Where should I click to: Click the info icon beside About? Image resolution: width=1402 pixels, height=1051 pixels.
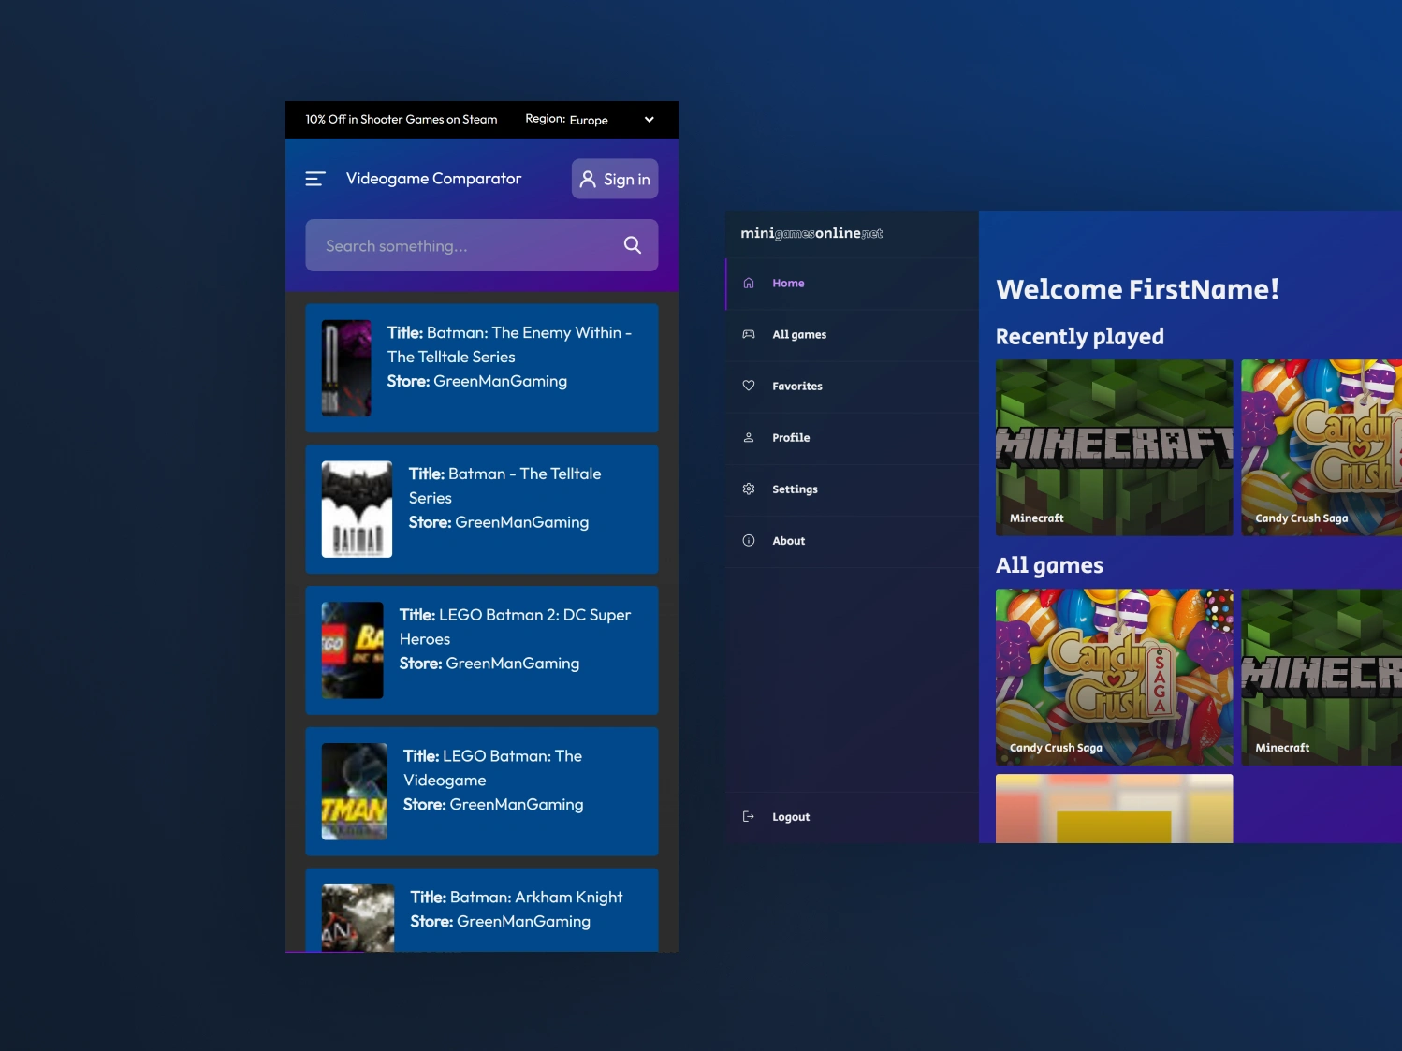[749, 541]
